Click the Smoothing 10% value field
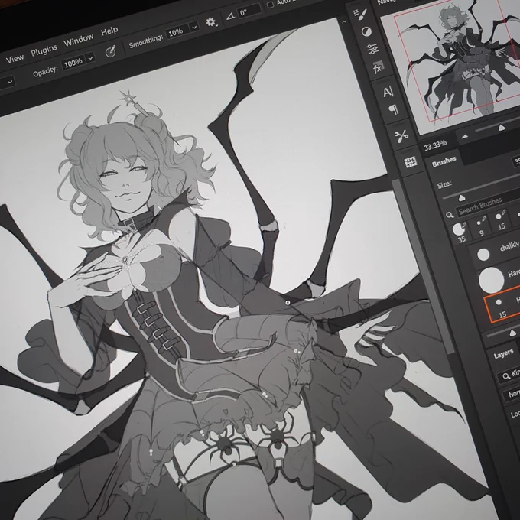 177,32
